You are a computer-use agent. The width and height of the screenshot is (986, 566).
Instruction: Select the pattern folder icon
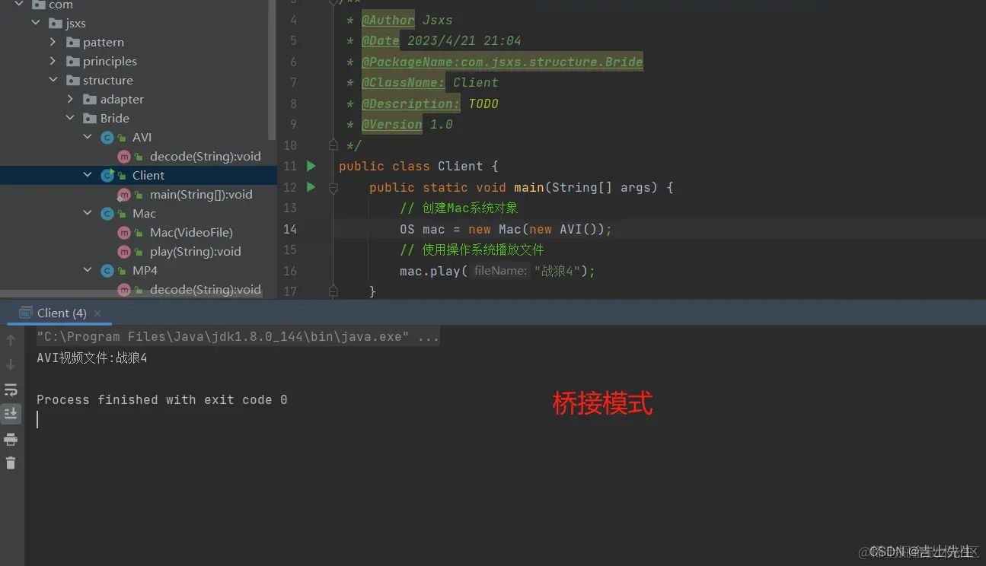tap(73, 42)
